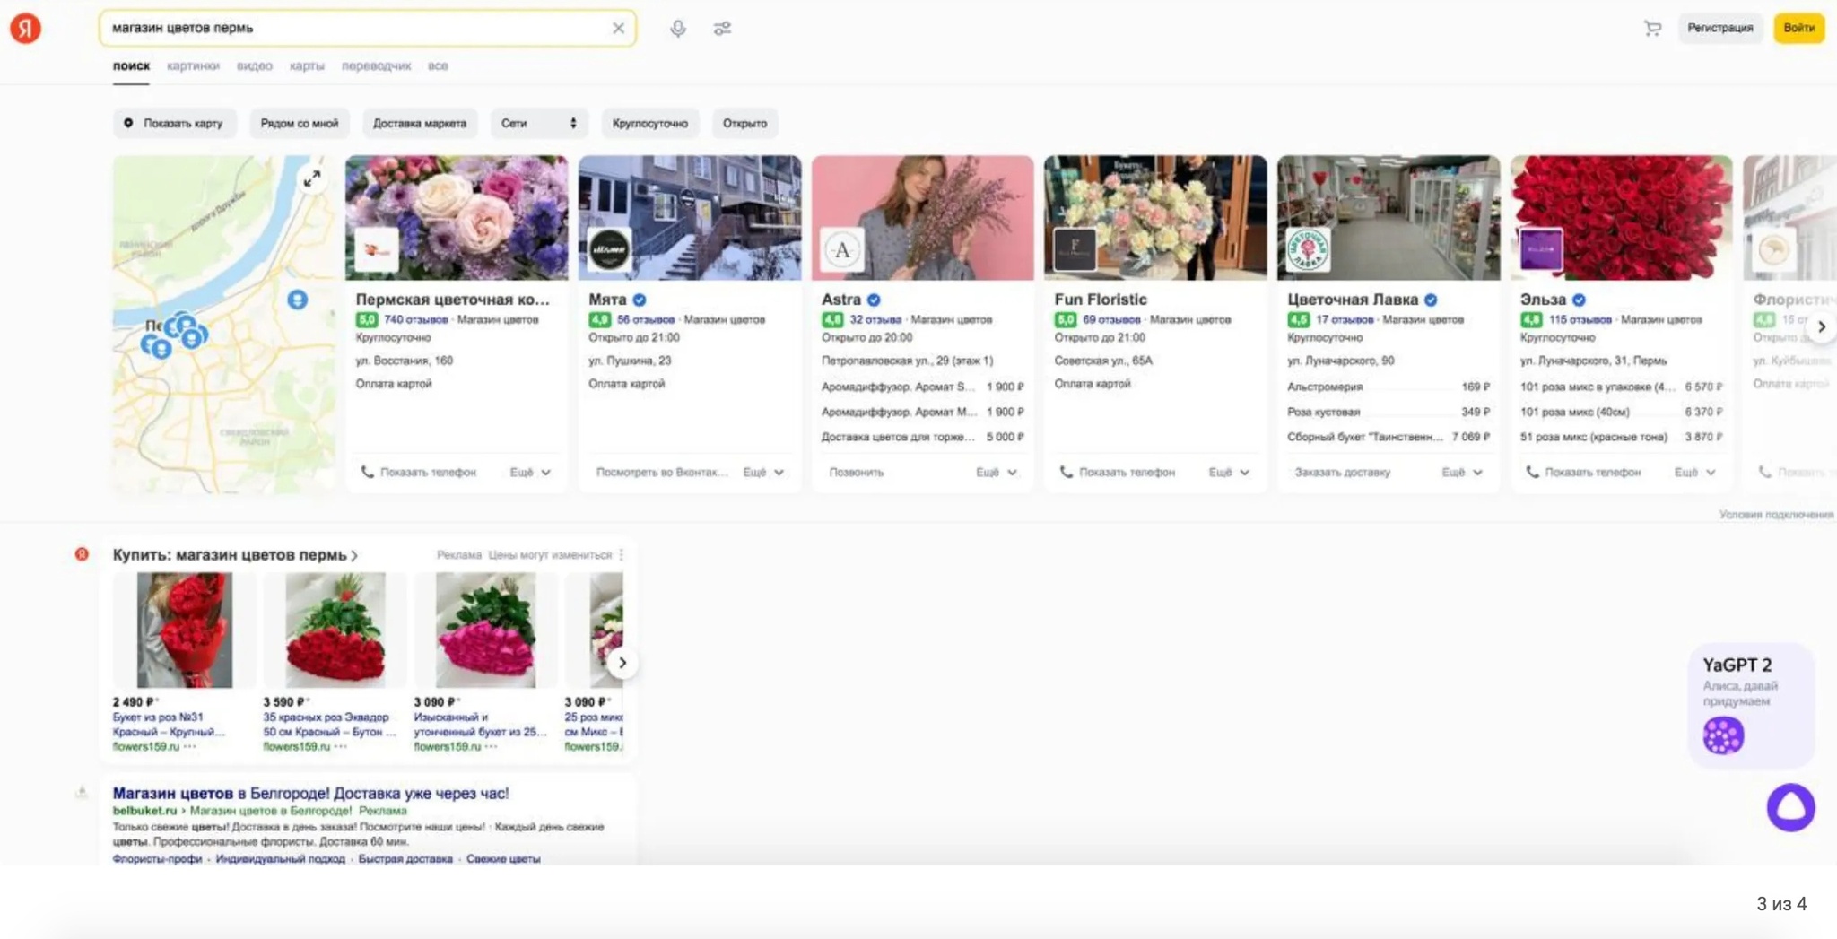Open Купить: магазин цветов пермь heading
The image size is (1837, 939).
(x=235, y=555)
